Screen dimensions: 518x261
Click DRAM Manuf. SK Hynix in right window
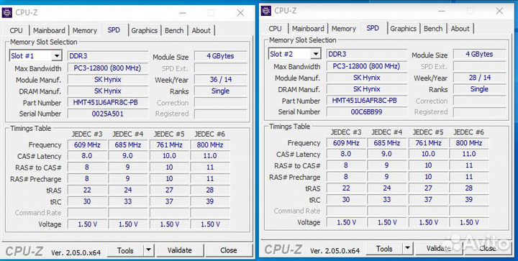tap(367, 88)
